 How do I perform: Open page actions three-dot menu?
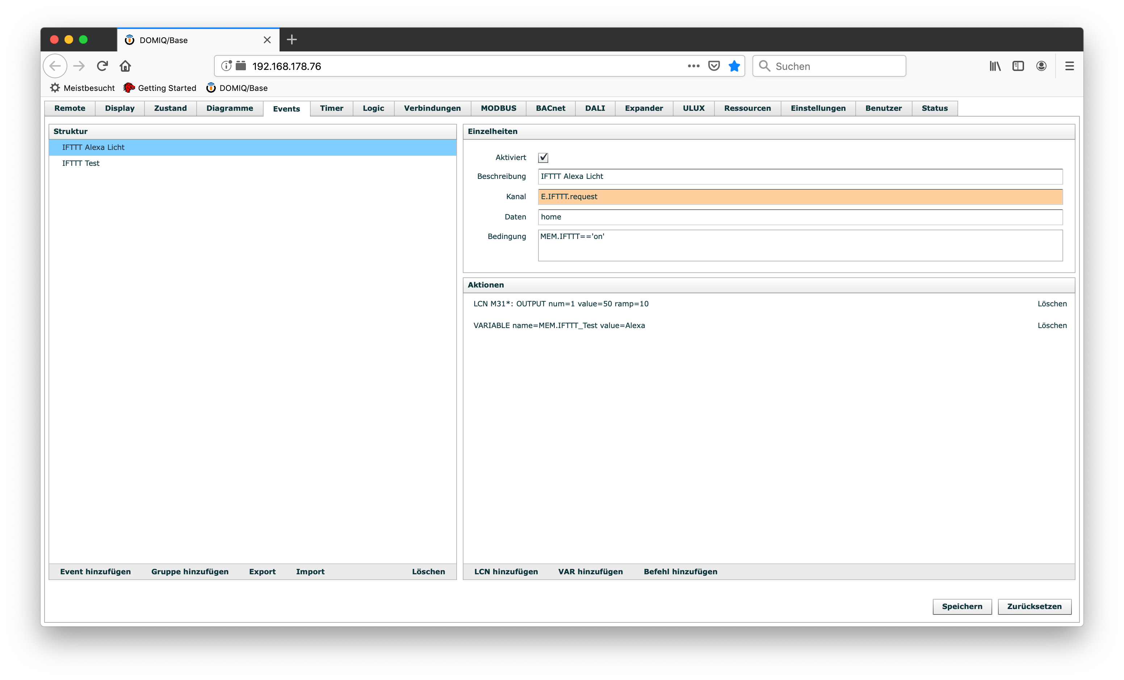pyautogui.click(x=693, y=66)
